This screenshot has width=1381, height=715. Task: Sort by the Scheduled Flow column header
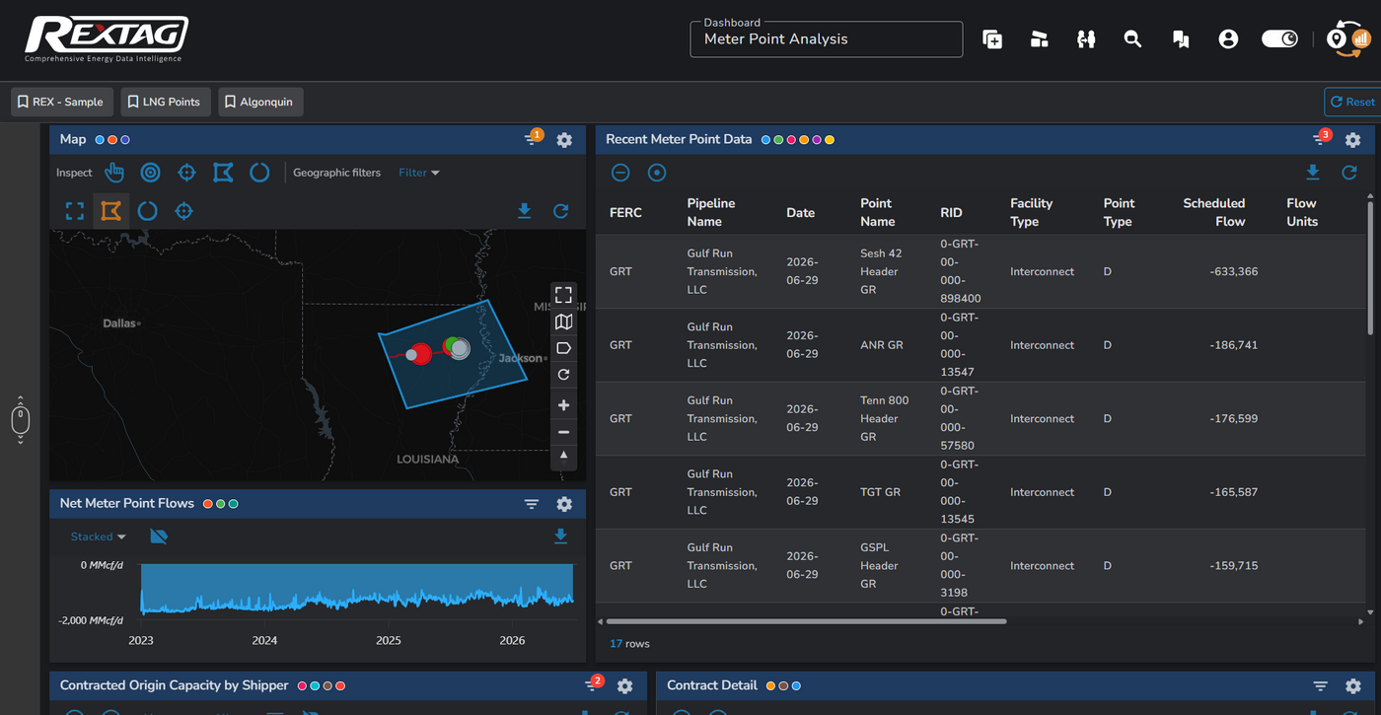1213,212
